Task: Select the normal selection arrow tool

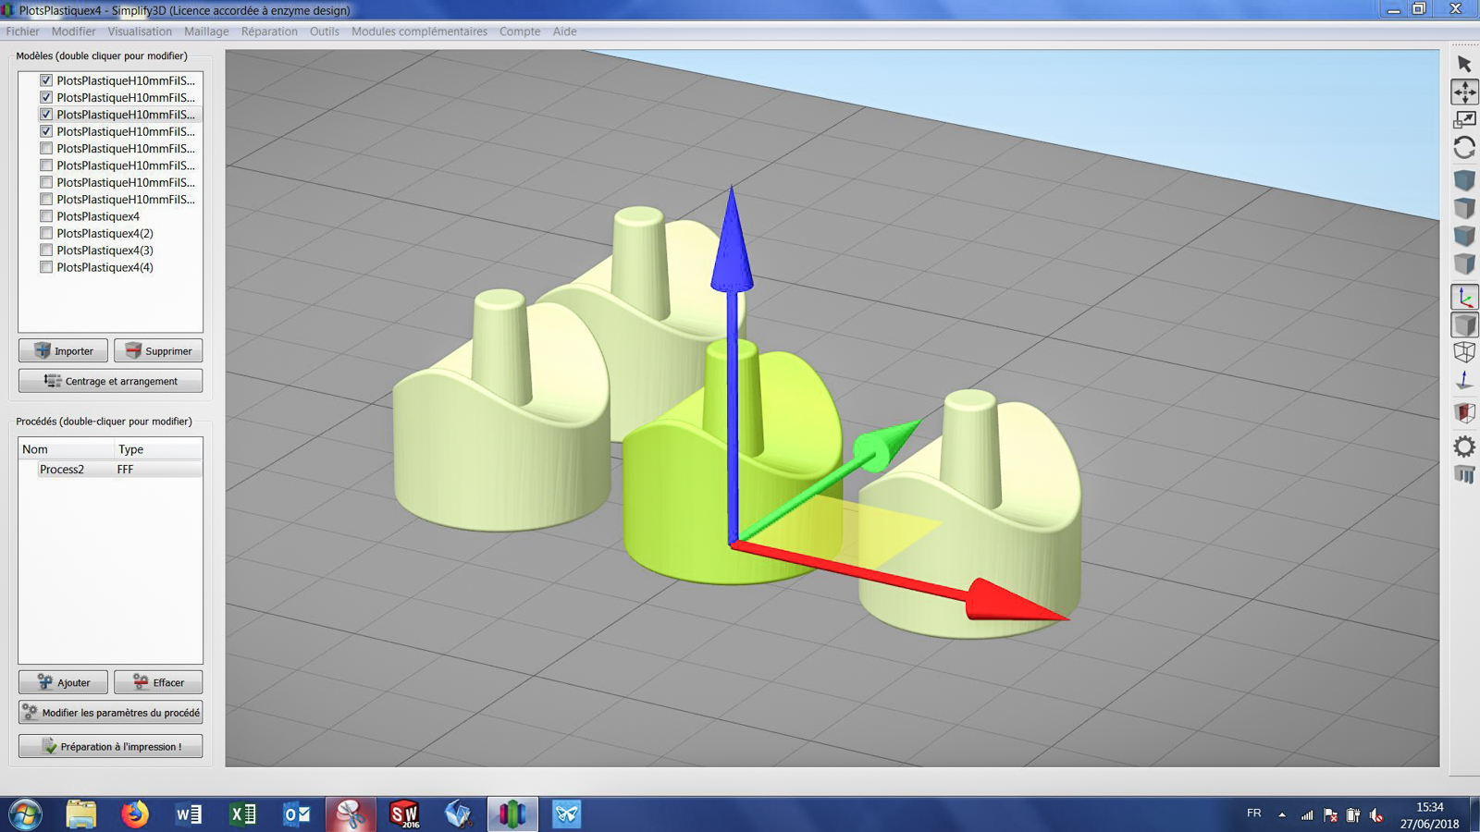Action: [x=1464, y=64]
